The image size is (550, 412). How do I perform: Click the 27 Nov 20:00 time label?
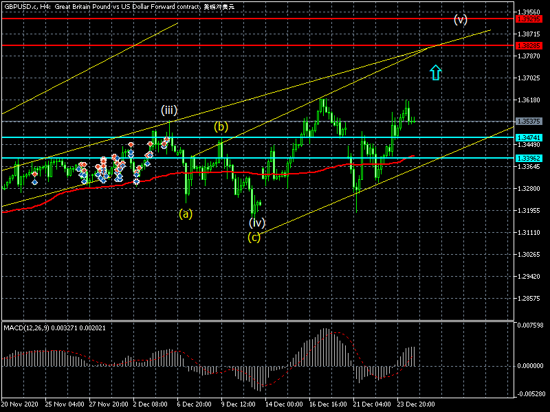tap(109, 404)
